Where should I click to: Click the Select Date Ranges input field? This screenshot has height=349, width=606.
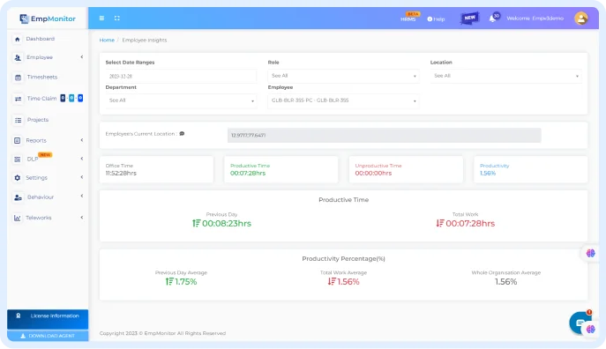coord(181,76)
